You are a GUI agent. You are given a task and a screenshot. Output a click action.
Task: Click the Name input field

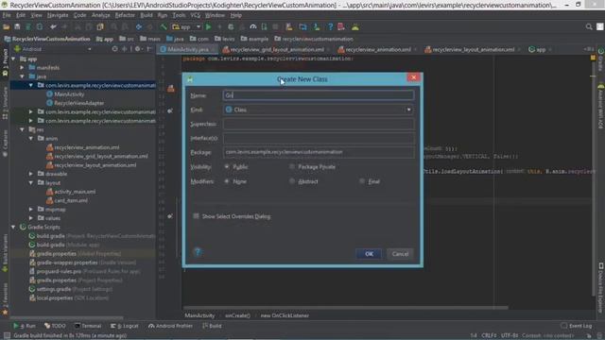click(319, 95)
